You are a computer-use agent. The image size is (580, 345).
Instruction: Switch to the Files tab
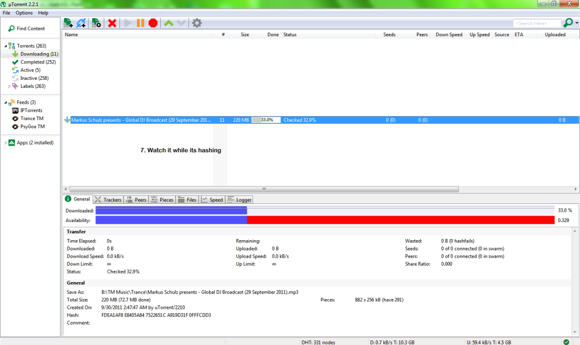(187, 199)
